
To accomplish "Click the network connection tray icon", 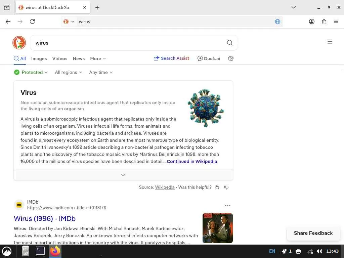I will [x=310, y=251].
